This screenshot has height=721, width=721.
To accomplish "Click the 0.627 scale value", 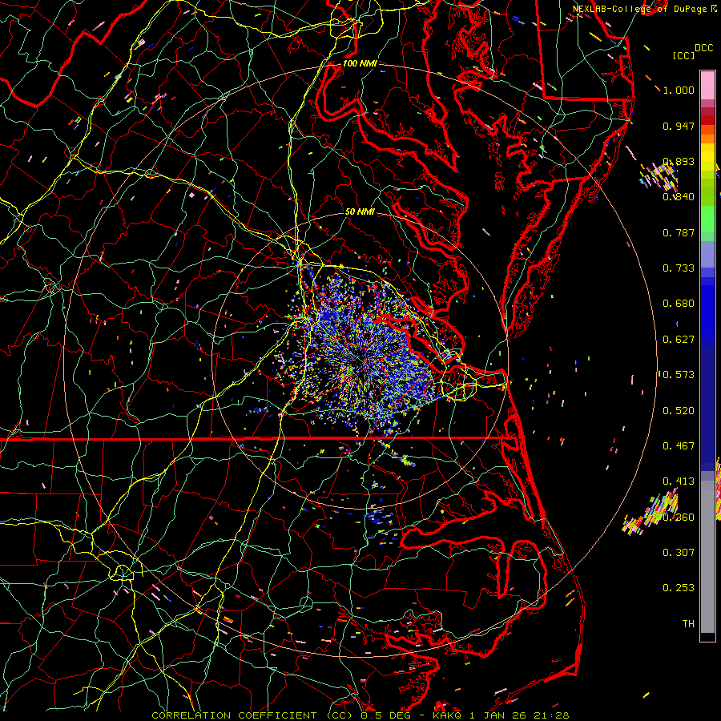I will 679,340.
